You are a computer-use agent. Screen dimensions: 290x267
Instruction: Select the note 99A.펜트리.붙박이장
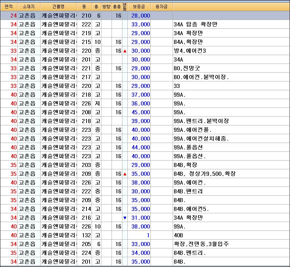click(x=201, y=121)
